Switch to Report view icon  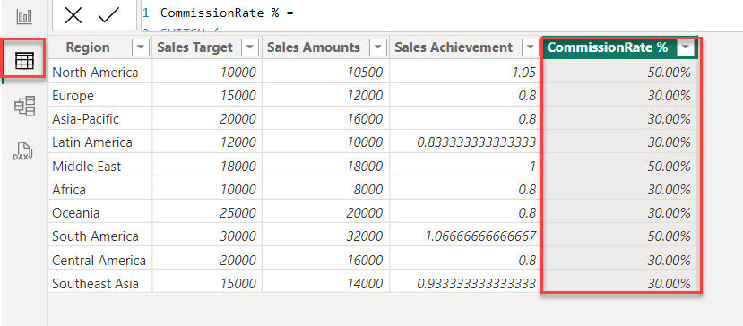click(23, 17)
